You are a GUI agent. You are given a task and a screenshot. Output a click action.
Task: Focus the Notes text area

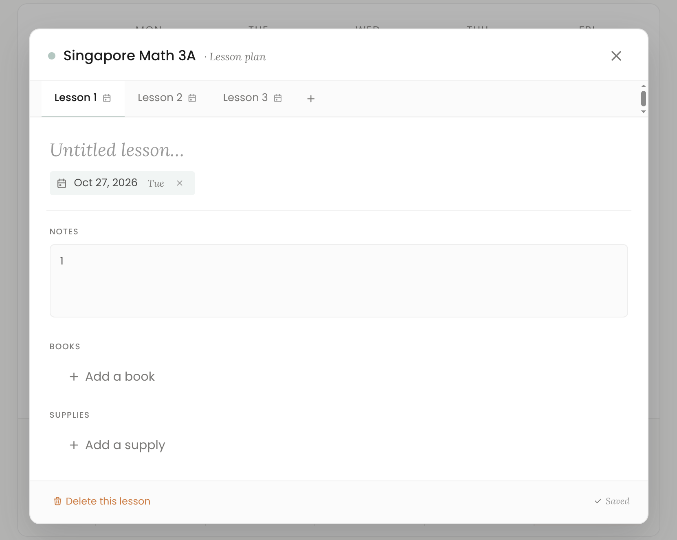(x=339, y=281)
